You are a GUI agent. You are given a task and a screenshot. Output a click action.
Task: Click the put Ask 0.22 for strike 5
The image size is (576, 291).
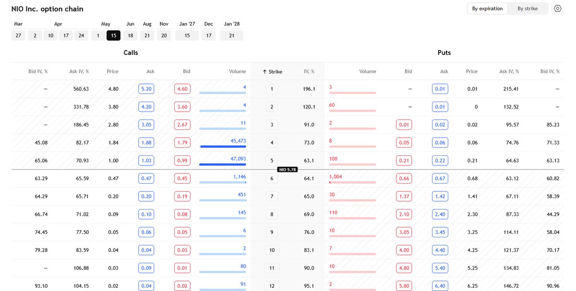pyautogui.click(x=440, y=160)
